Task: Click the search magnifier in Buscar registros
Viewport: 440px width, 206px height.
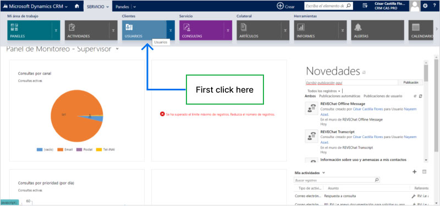Action: click(377, 180)
